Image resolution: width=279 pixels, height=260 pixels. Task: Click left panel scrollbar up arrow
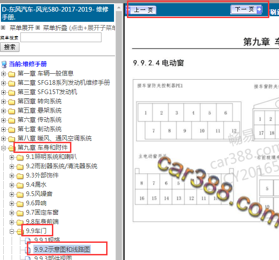point(119,8)
